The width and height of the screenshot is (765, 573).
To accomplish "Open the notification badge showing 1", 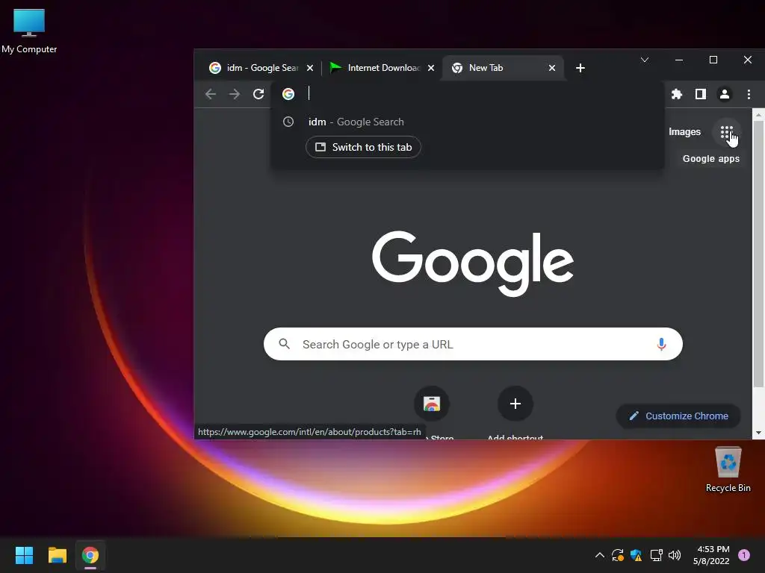I will [743, 555].
